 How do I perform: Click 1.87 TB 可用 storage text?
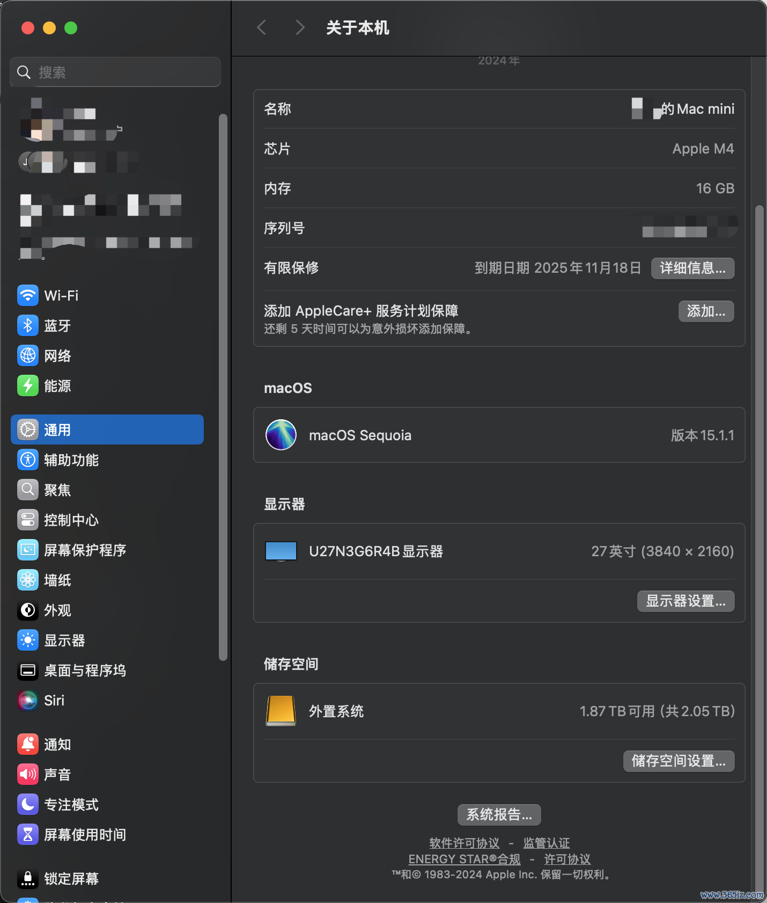(x=617, y=711)
